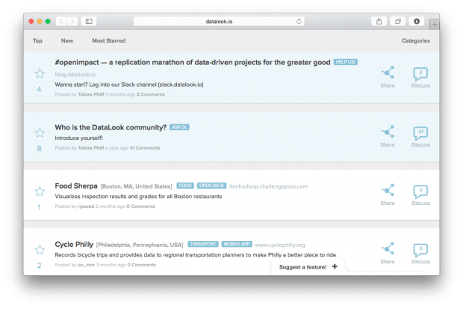The width and height of the screenshot is (463, 309).
Task: Open the Categories dropdown
Action: pyautogui.click(x=415, y=40)
